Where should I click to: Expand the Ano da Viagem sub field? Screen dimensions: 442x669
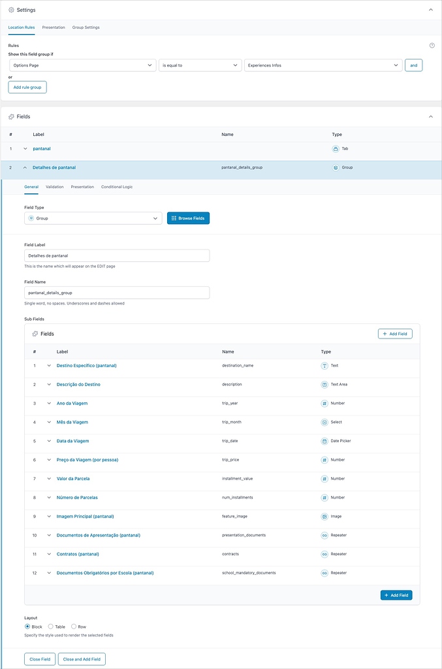pos(49,404)
